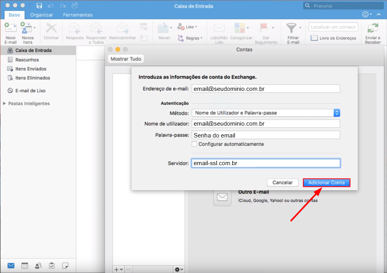Click Mostrar Tudo in Contas window
The height and width of the screenshot is (273, 387).
tap(126, 59)
